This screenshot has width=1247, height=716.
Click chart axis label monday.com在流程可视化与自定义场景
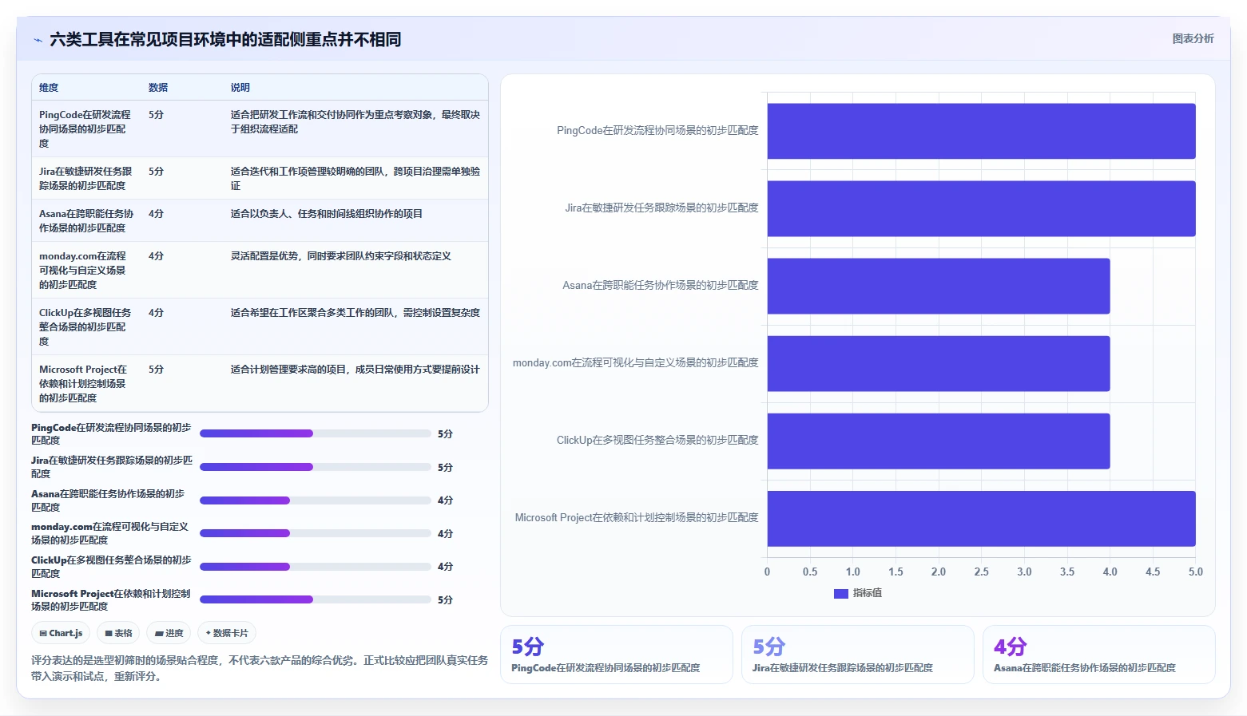[635, 363]
